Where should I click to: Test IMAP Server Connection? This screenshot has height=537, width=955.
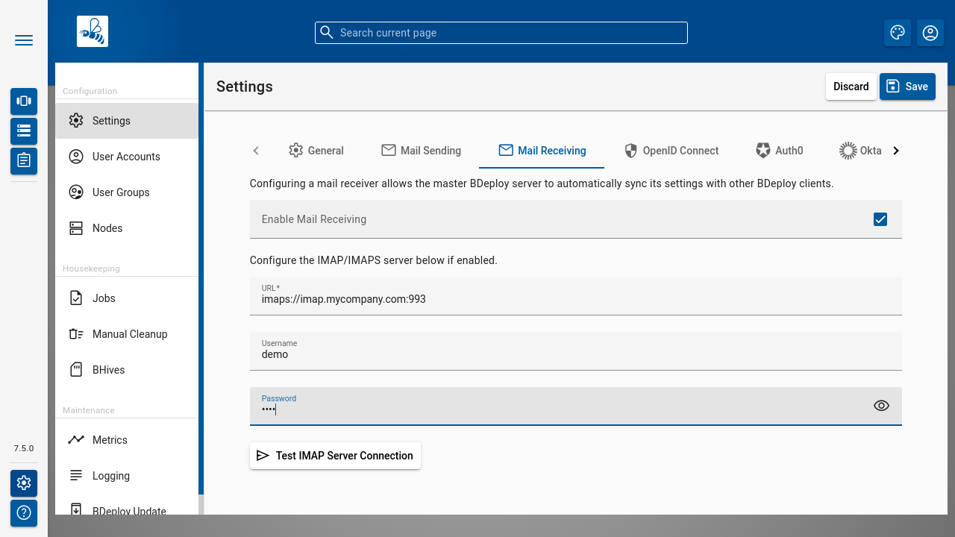pos(335,456)
